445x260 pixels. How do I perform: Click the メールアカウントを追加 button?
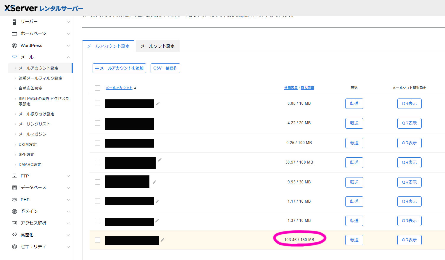click(x=119, y=68)
